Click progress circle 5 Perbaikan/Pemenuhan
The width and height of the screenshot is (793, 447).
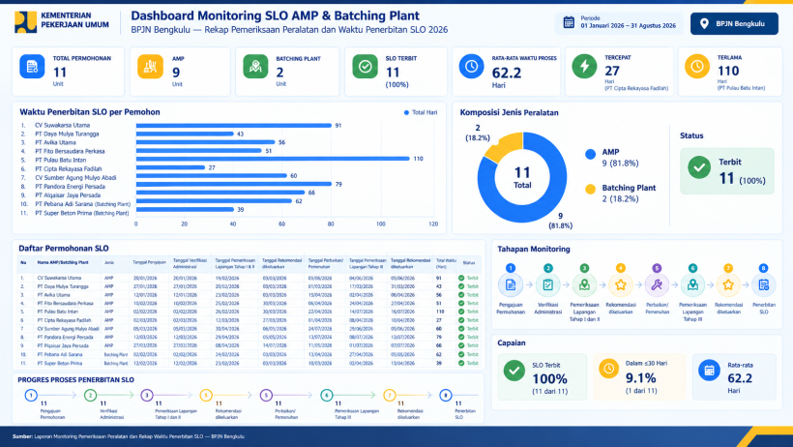point(266,395)
